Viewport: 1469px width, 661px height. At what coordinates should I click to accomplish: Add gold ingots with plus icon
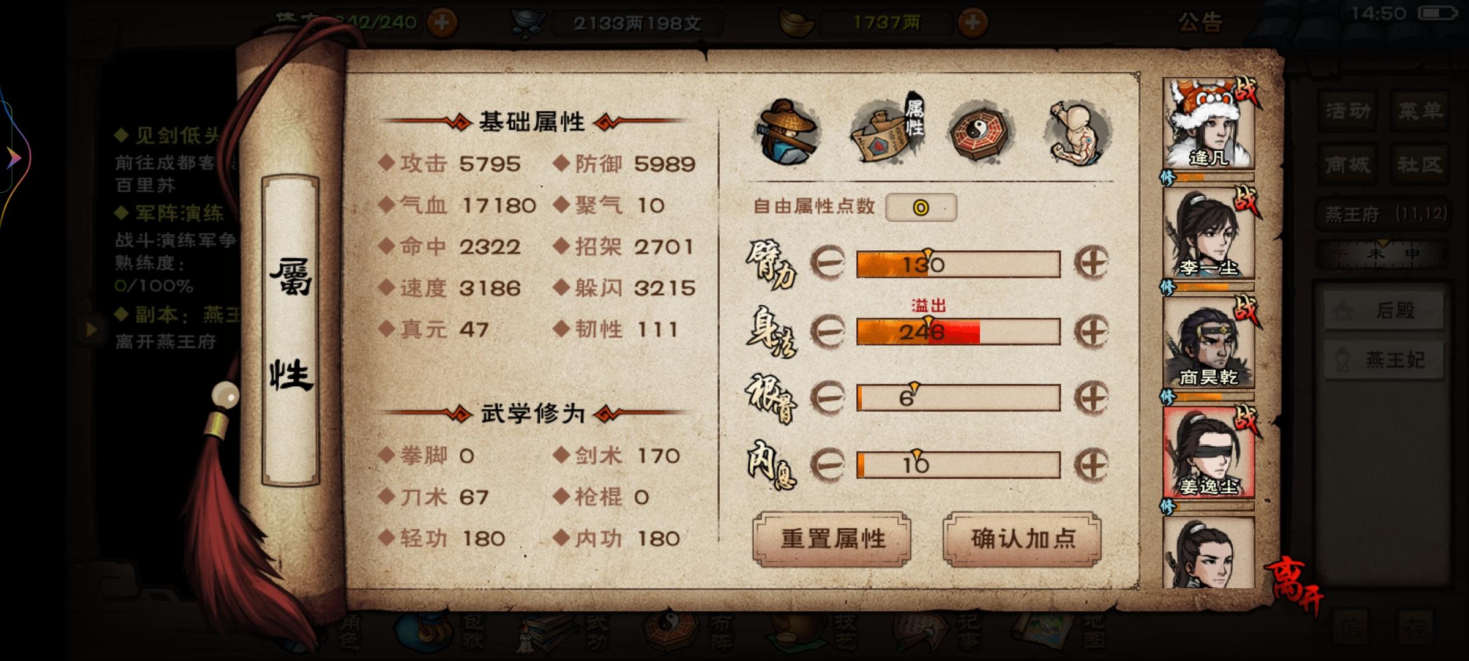(x=973, y=23)
